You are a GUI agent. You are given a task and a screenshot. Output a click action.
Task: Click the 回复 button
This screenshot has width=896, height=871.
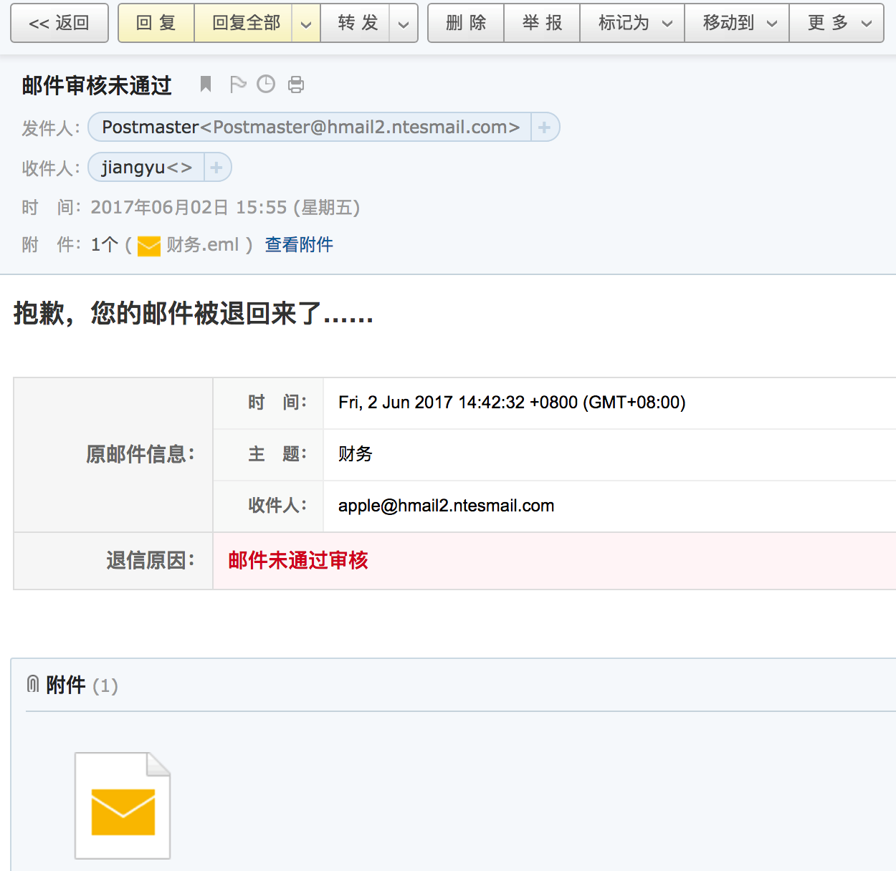(x=156, y=23)
